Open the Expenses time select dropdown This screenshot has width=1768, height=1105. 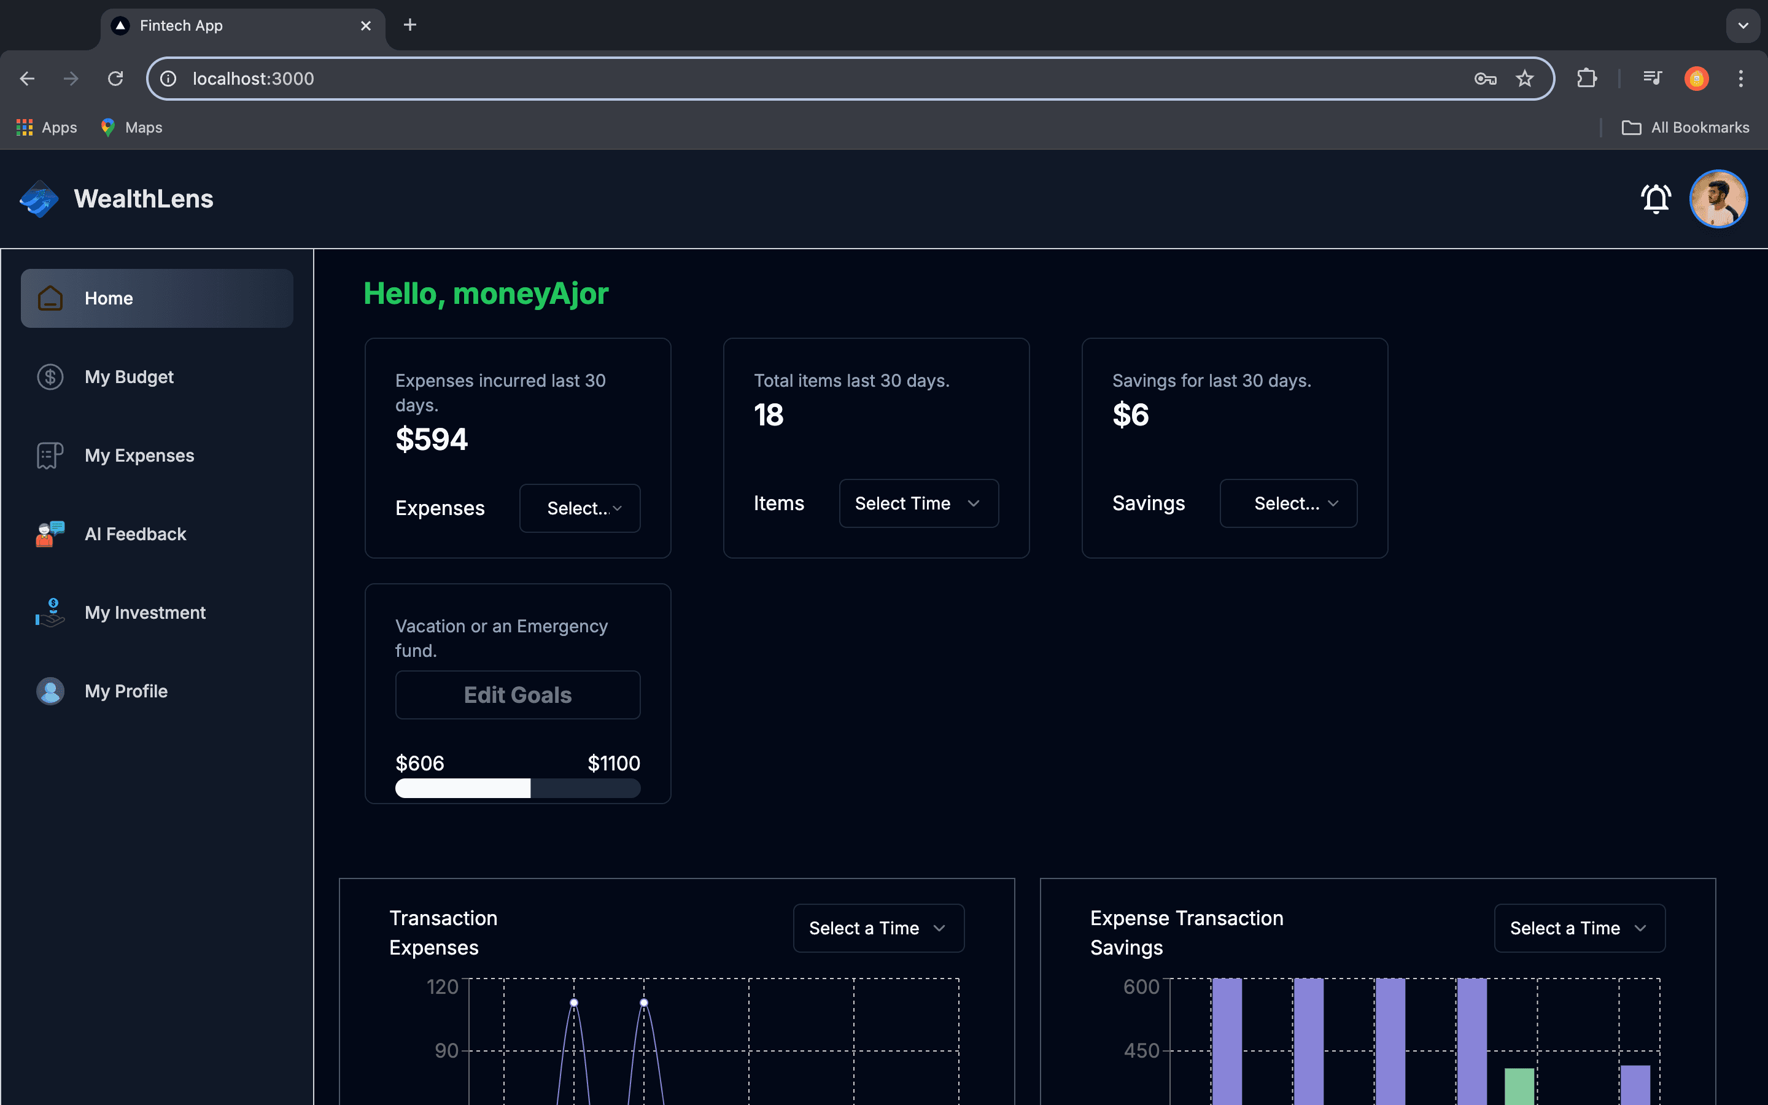(580, 508)
